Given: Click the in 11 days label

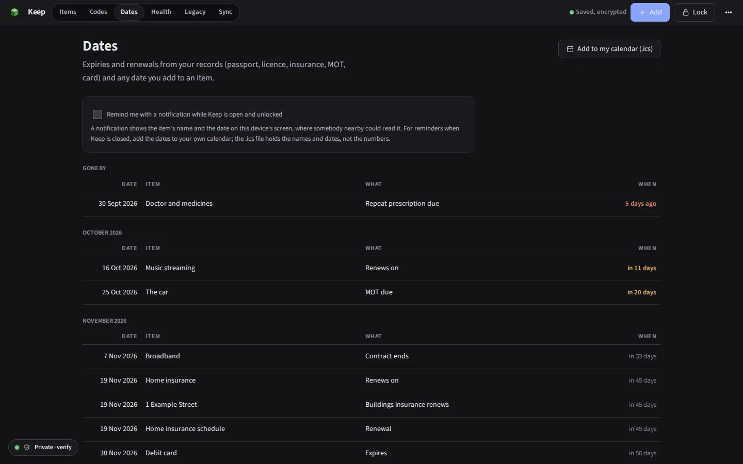Looking at the screenshot, I should (x=642, y=268).
